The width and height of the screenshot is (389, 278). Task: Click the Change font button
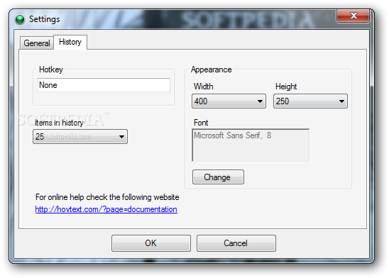[x=218, y=177]
